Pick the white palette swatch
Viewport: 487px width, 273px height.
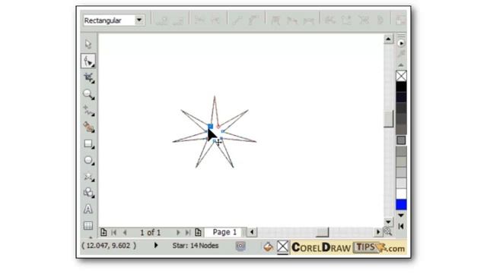(401, 194)
